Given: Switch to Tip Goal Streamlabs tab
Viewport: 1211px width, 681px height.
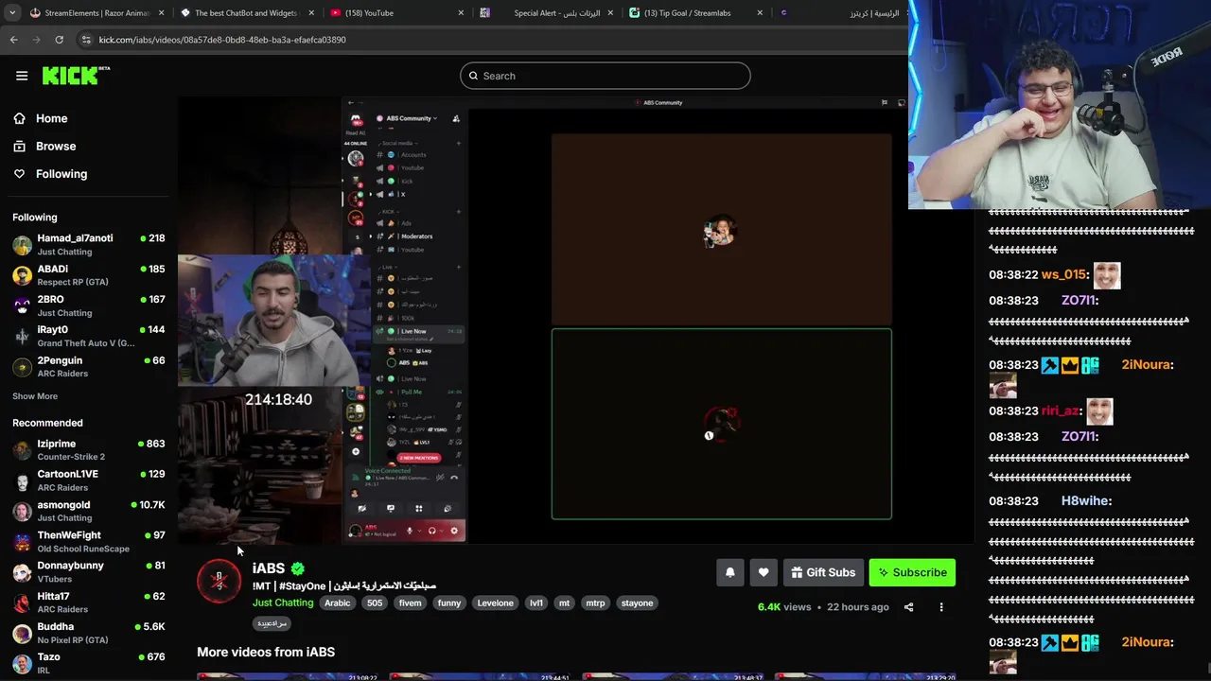Looking at the screenshot, I should coord(695,13).
